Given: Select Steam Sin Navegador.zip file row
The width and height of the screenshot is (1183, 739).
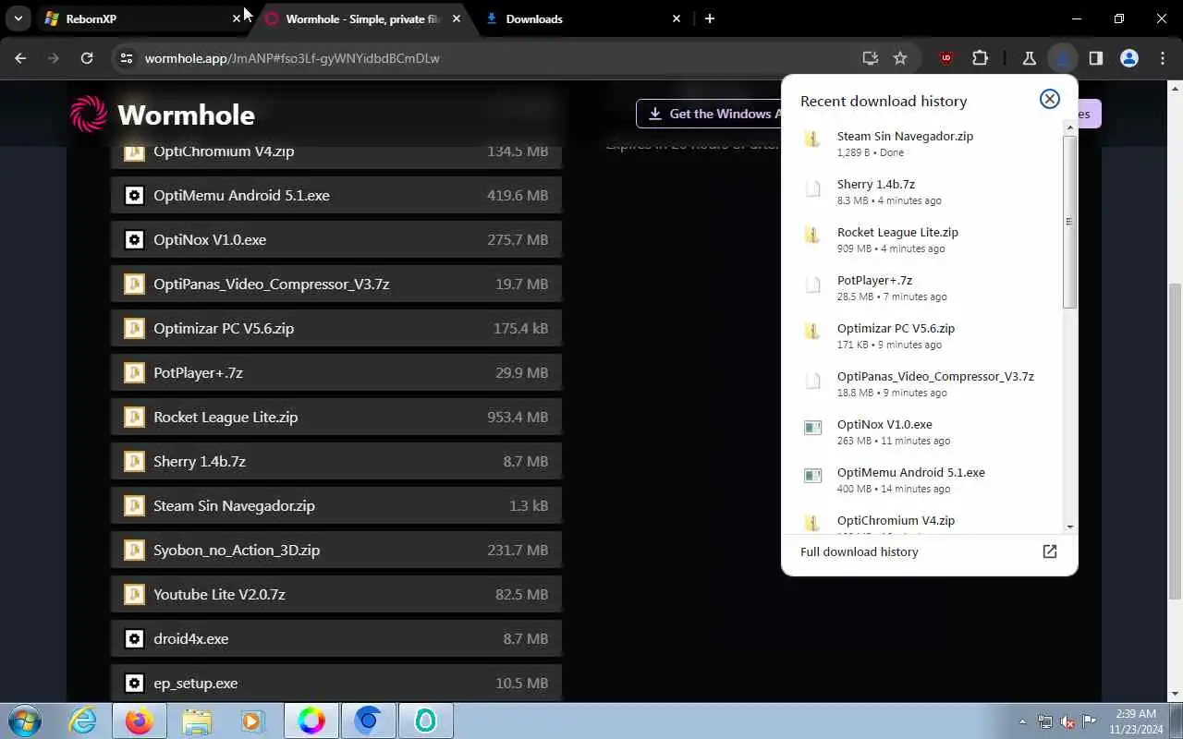Looking at the screenshot, I should click(x=336, y=505).
